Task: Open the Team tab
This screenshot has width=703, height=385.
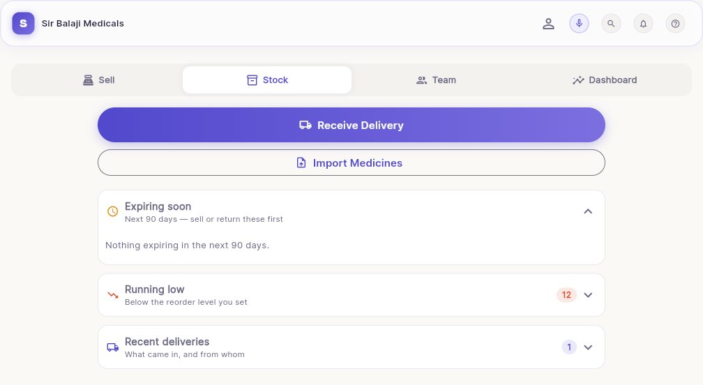Action: click(x=436, y=80)
